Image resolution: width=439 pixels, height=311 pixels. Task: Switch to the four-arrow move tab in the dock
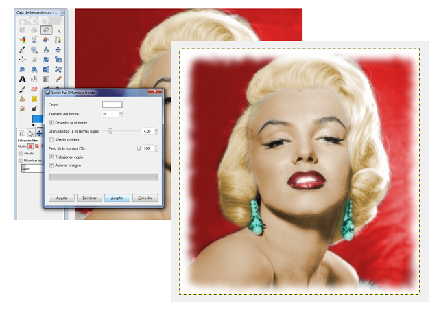pyautogui.click(x=39, y=133)
